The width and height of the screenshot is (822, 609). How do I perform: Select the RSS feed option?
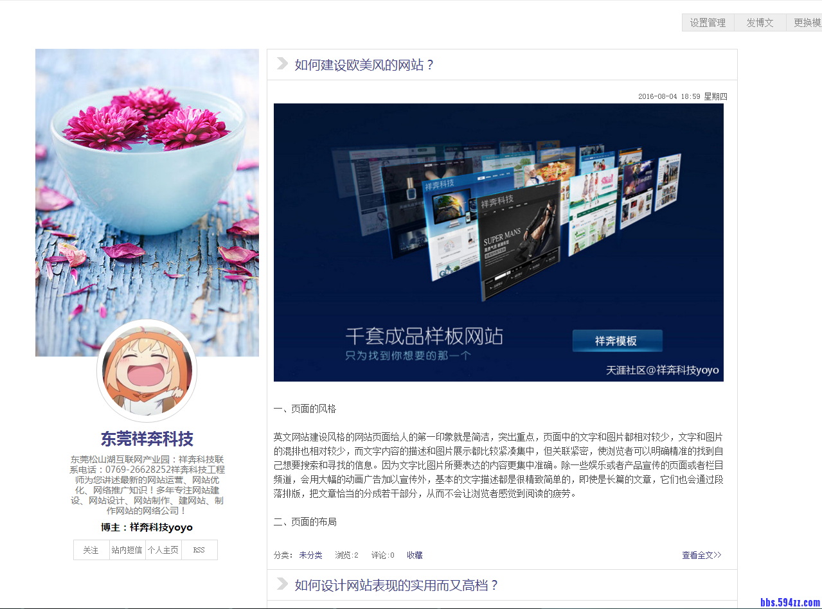[199, 550]
